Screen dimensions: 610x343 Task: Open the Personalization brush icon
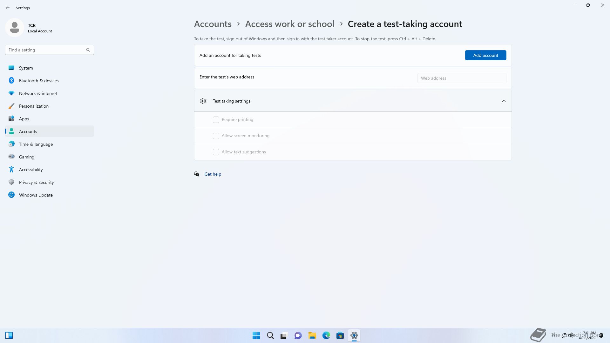coord(11,106)
